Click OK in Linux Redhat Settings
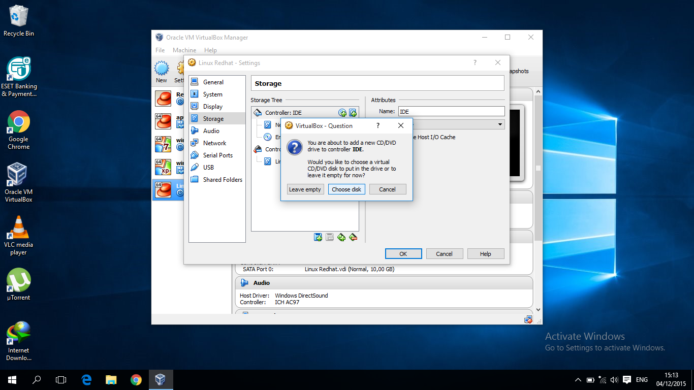 (x=403, y=254)
